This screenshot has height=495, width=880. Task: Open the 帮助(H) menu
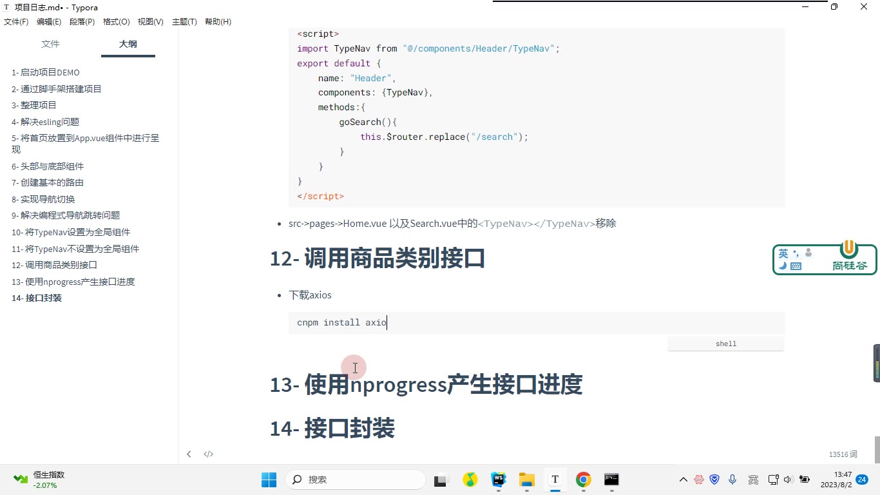click(x=218, y=22)
